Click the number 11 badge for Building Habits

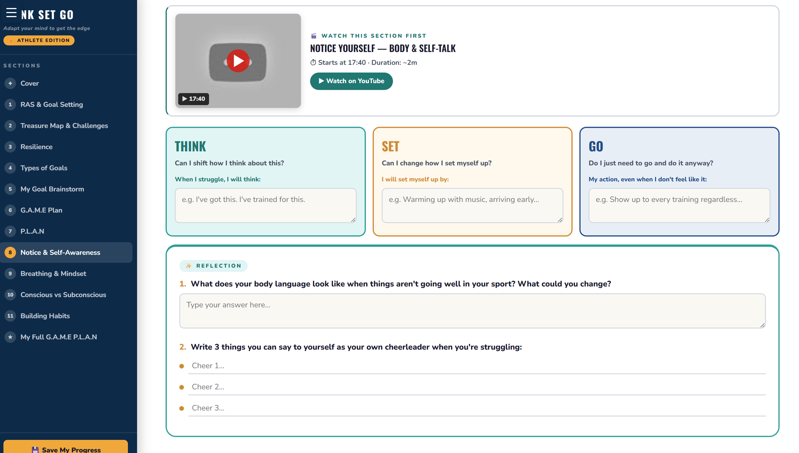[10, 316]
